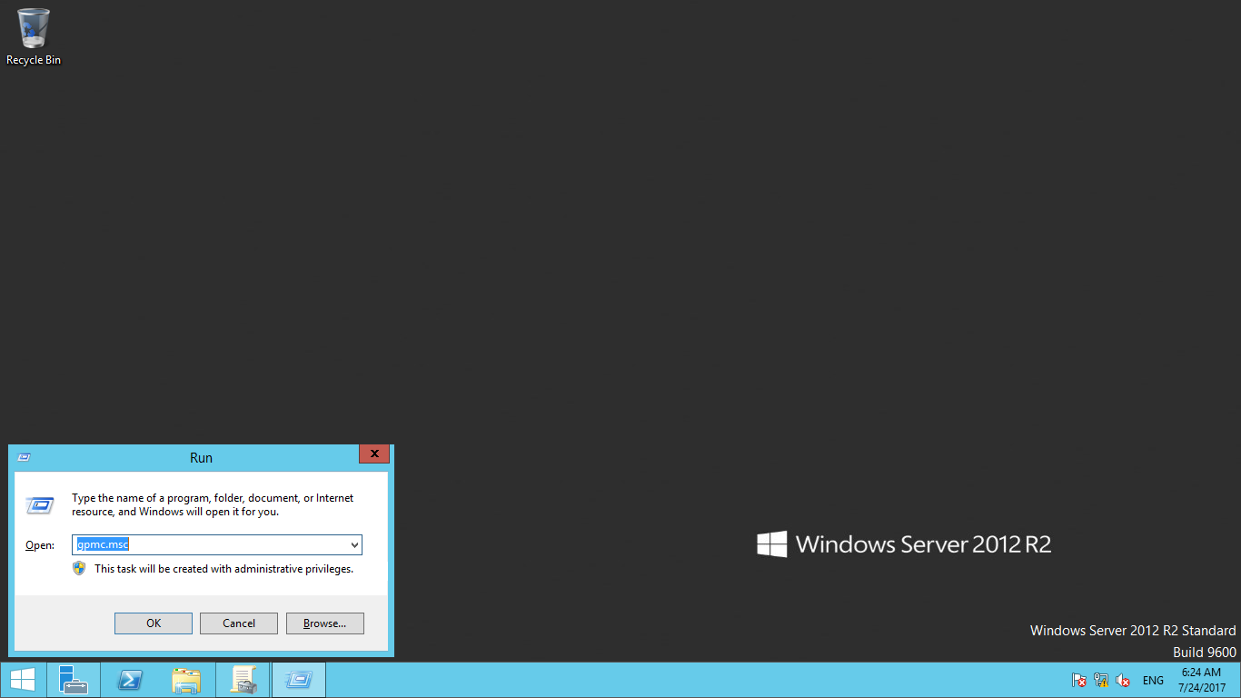Click the Browse button in Run dialog
This screenshot has height=698, width=1241.
click(324, 623)
